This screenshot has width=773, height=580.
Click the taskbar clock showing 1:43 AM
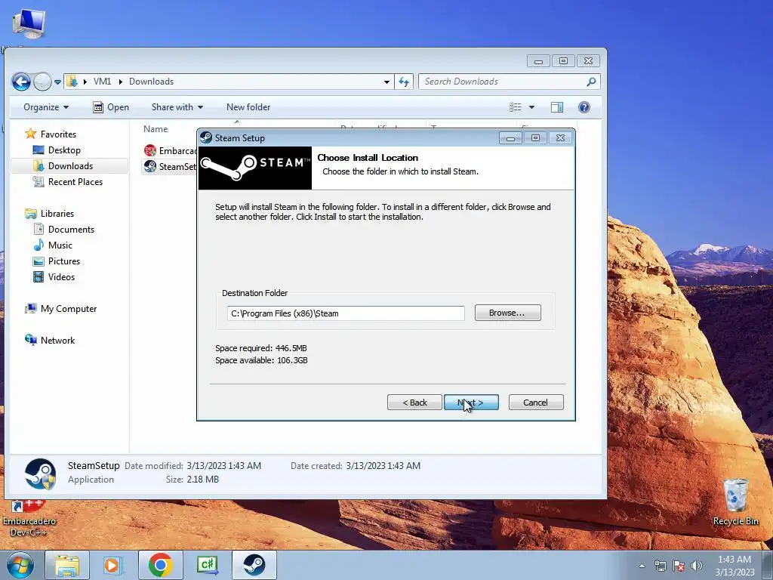(735, 566)
